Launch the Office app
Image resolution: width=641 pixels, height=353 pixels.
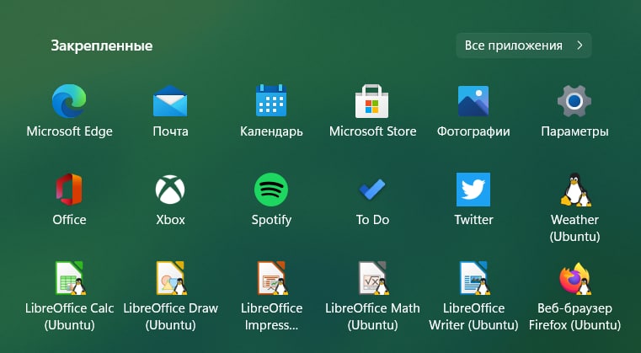(69, 190)
